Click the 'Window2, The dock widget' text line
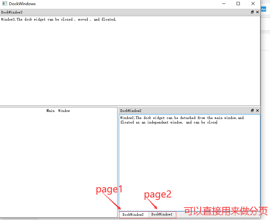270x220 pixels. 182,118
